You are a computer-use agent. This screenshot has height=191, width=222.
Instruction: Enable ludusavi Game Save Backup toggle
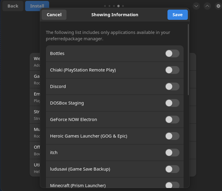pyautogui.click(x=172, y=169)
